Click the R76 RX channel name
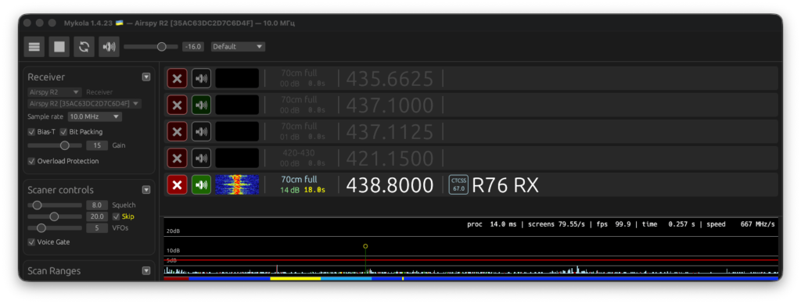 (505, 185)
